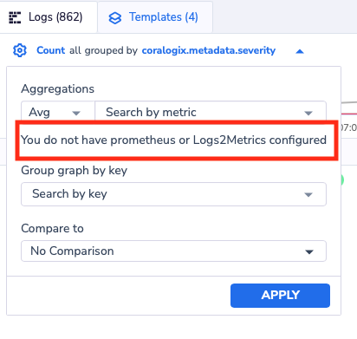Click the Search by key dropdown arrow
Viewport: 357px width, 339px height.
click(308, 194)
